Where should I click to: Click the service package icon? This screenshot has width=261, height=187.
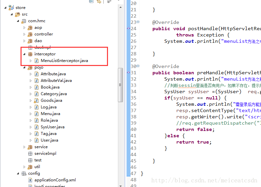pos(30,147)
